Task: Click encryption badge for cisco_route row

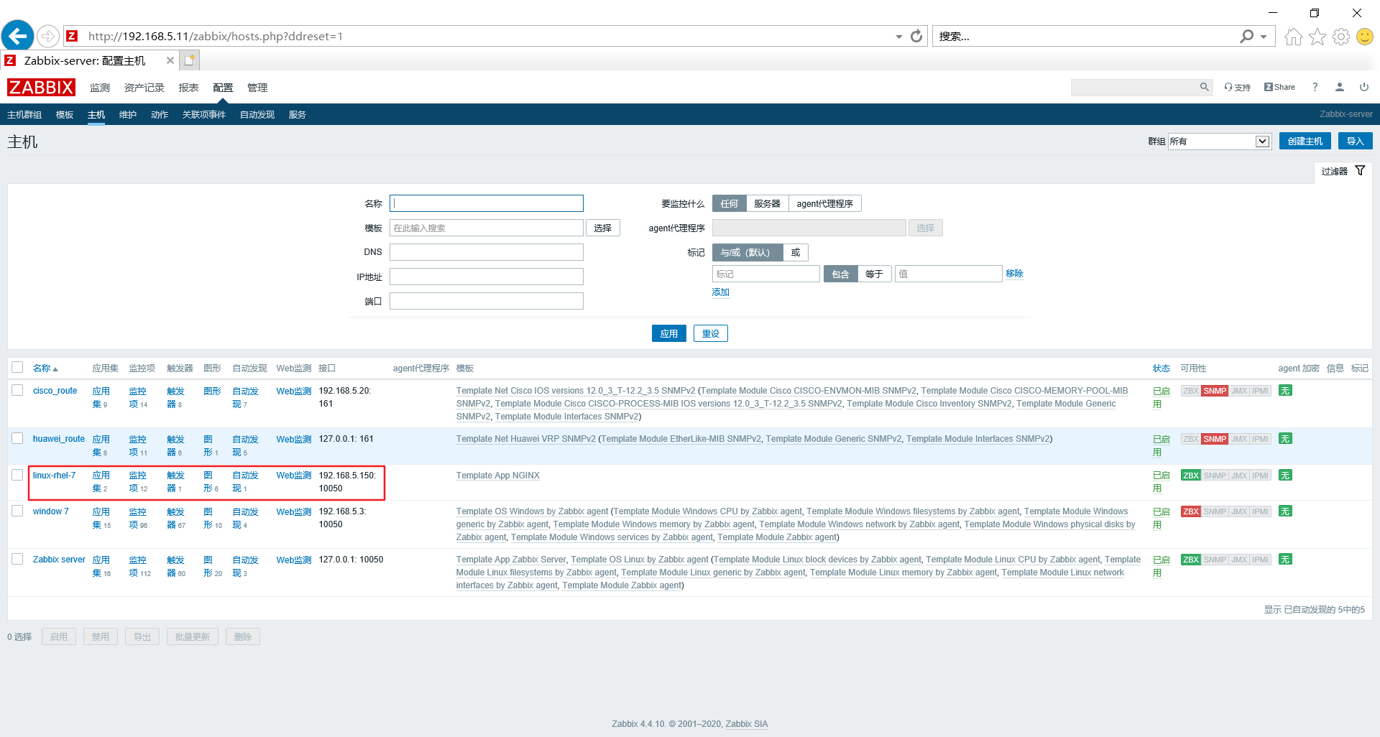Action: point(1285,391)
